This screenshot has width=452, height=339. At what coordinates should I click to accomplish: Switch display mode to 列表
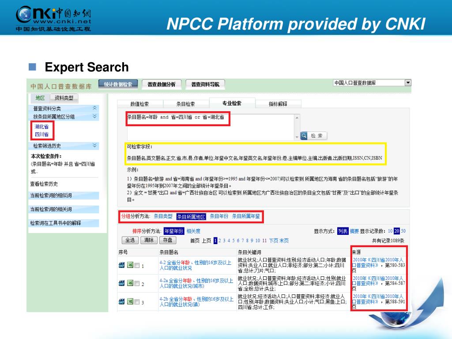tap(343, 231)
